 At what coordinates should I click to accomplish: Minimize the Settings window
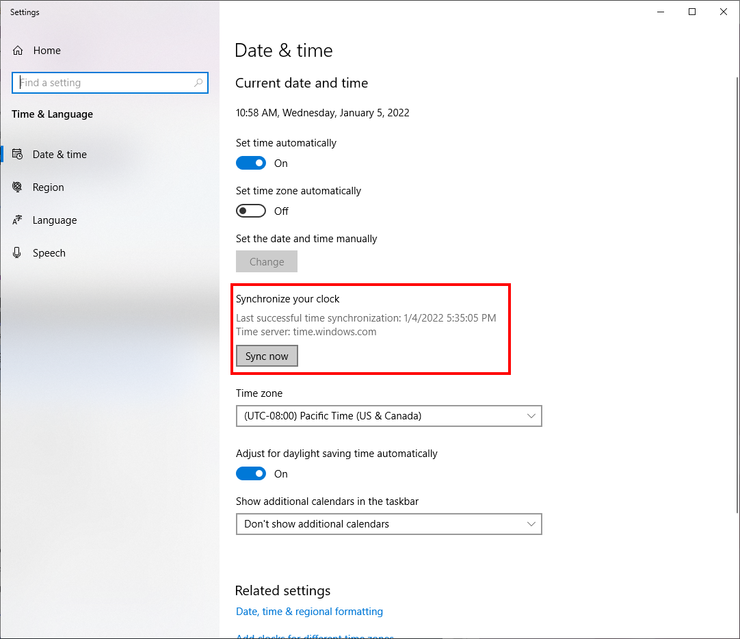tap(661, 12)
